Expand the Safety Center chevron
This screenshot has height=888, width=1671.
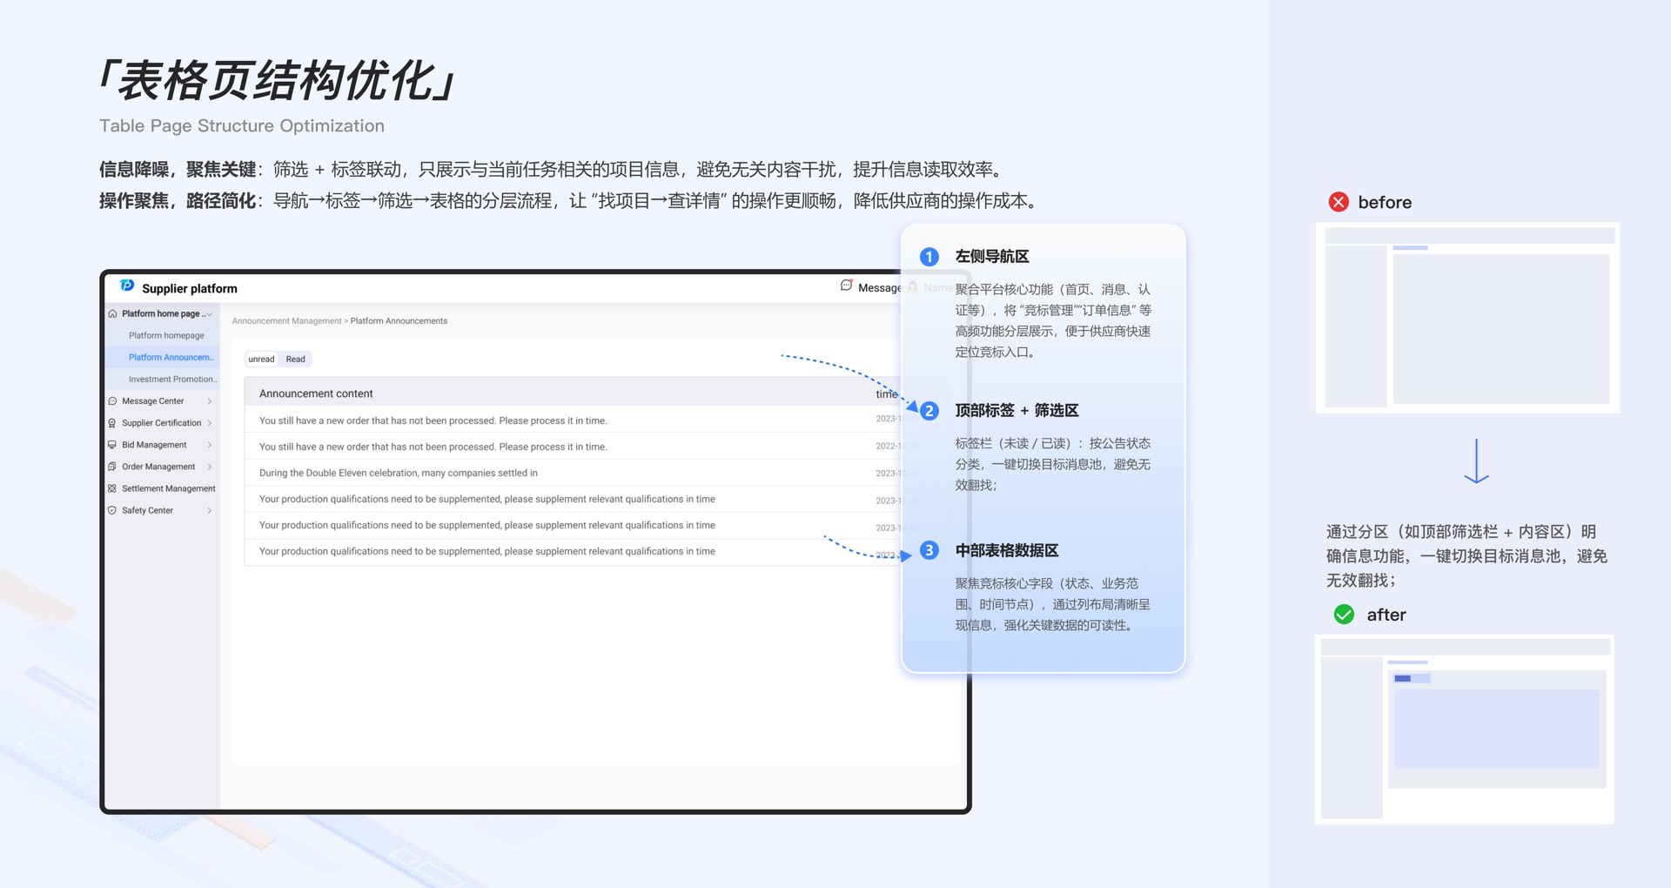tap(210, 510)
